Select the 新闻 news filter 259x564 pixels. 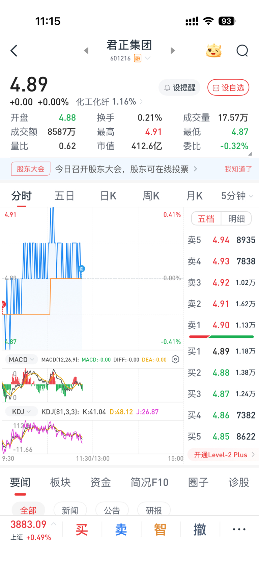(70, 509)
